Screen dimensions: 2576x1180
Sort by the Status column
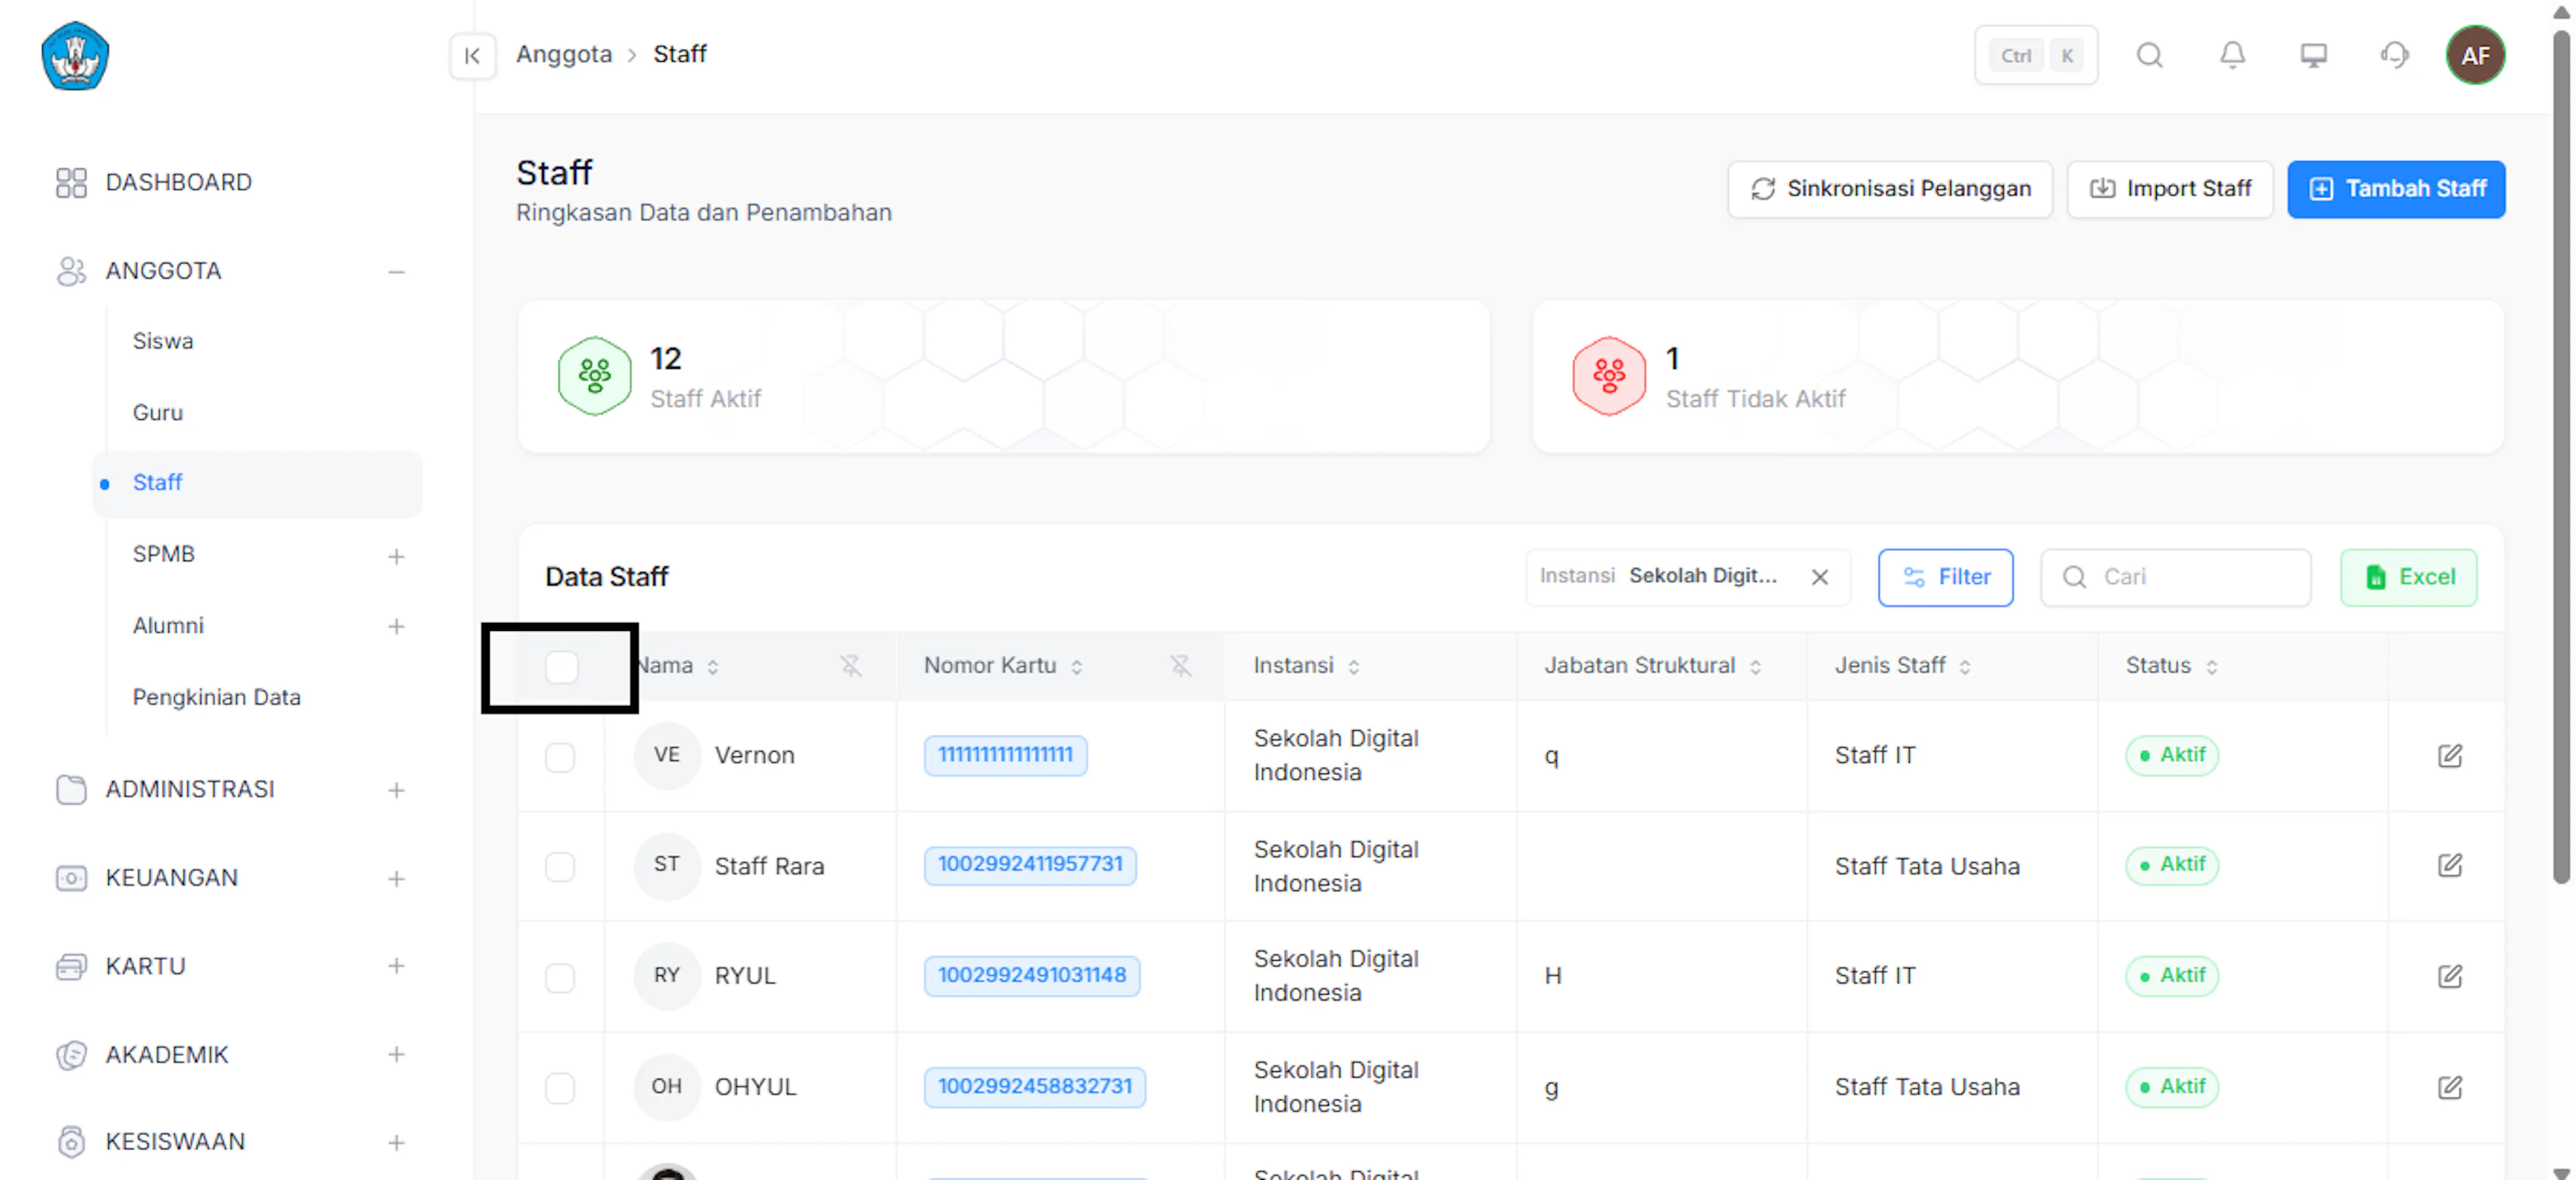pos(2211,666)
